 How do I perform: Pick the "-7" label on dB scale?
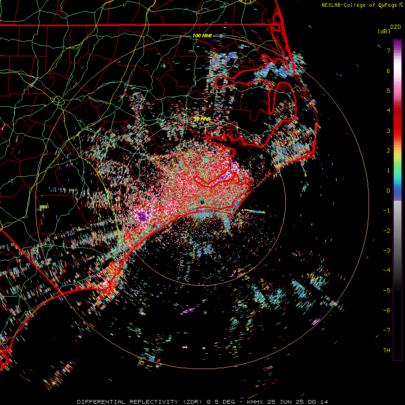pos(387,330)
